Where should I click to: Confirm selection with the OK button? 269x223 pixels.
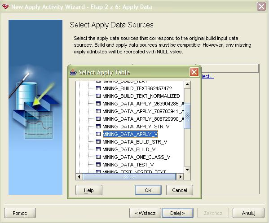148,190
